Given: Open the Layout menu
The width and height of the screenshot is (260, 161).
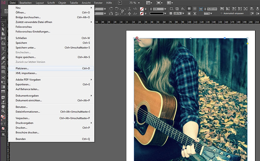Looking at the screenshot, I should click(40, 3).
